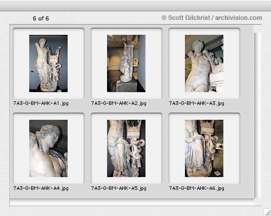
Task: Click the window title bar at top
Action: click(135, 6)
